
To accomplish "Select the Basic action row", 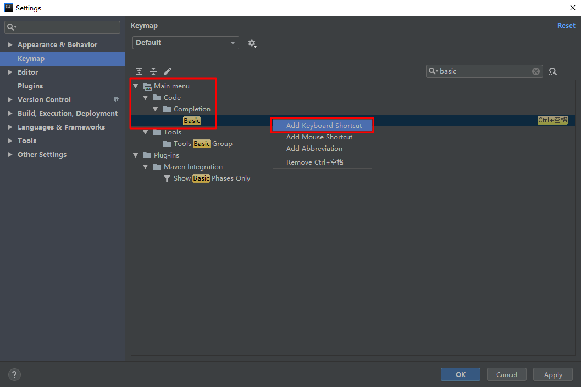I will click(x=353, y=121).
